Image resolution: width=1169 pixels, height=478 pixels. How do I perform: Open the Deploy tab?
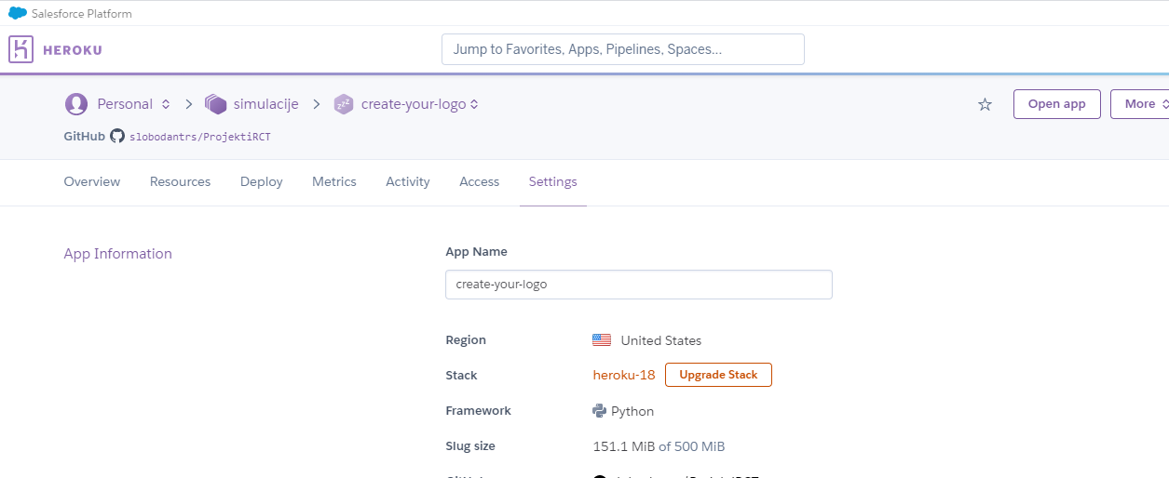[262, 181]
